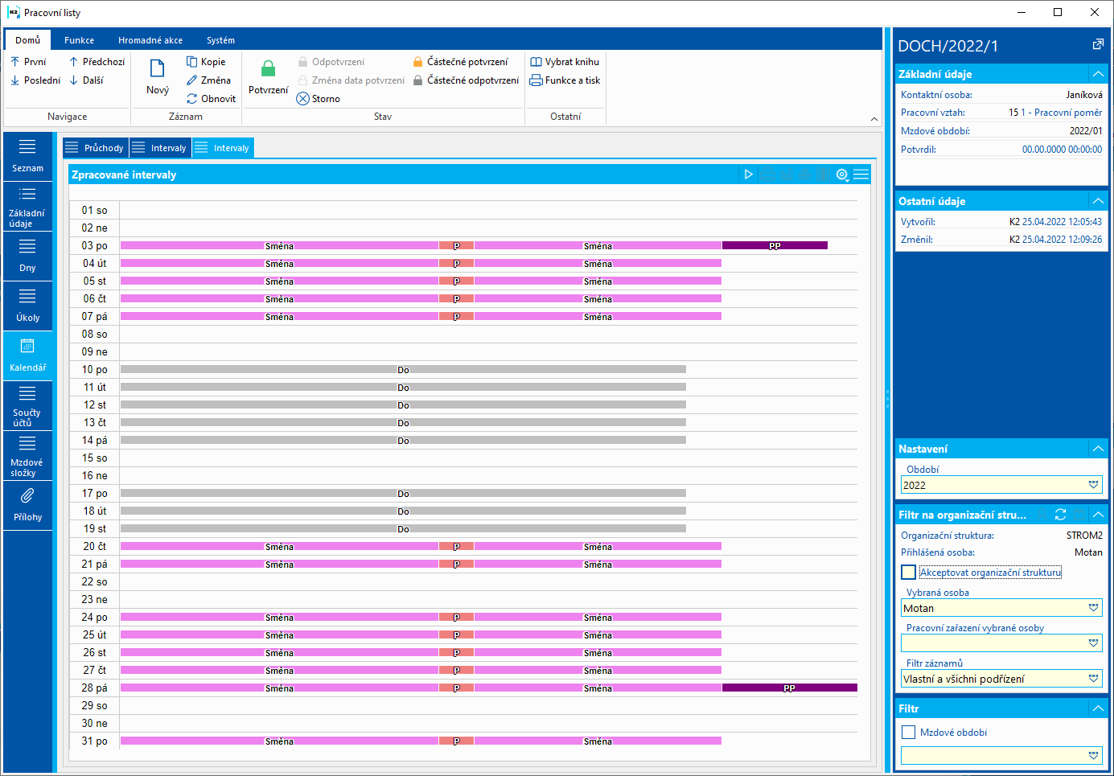Jump to the last record with Poslední
Screen dimensions: 1114x776
(x=35, y=80)
